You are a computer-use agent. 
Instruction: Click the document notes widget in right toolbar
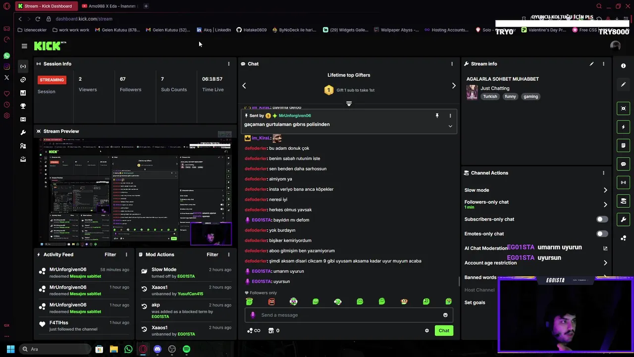[623, 146]
